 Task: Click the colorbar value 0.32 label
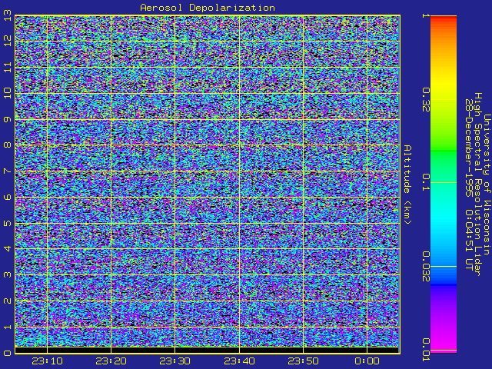point(425,100)
